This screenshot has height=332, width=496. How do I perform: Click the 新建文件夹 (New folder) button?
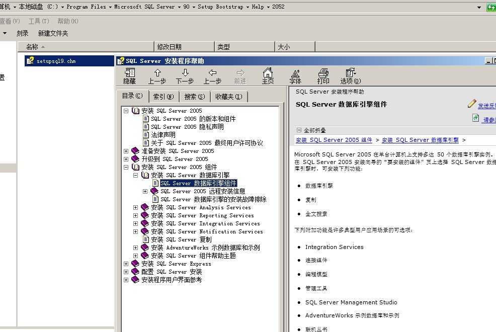53,33
